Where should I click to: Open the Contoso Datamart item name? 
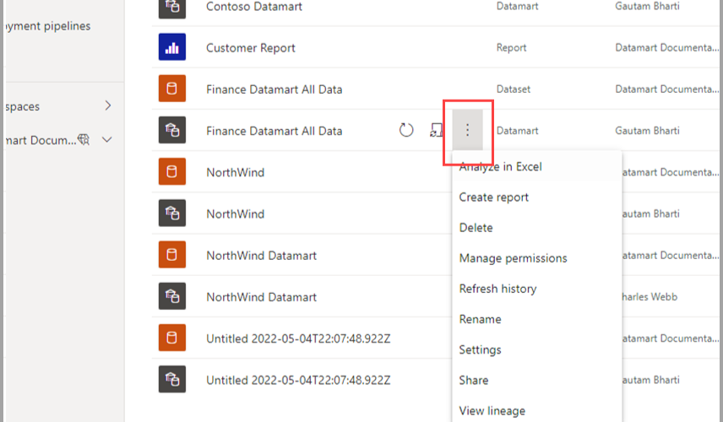click(x=254, y=7)
